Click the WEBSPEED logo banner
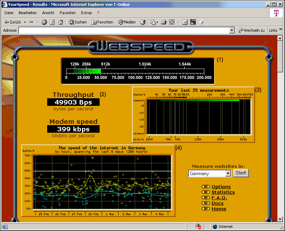The height and width of the screenshot is (231, 285). click(141, 48)
